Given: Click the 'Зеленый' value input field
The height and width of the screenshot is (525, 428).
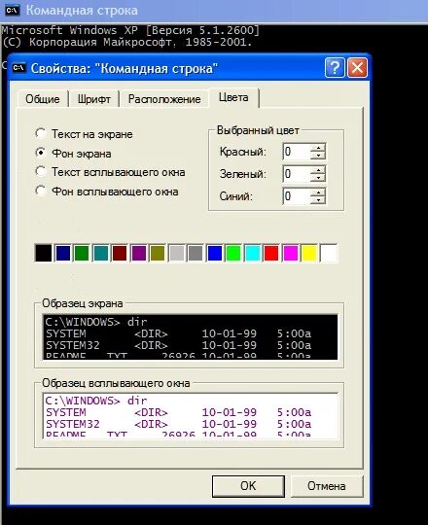Looking at the screenshot, I should tap(297, 174).
